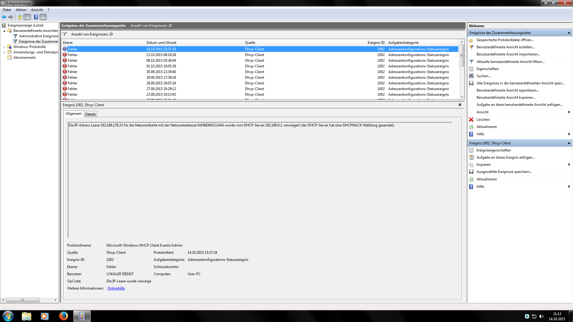The width and height of the screenshot is (573, 322).
Task: Open the Aktion menu
Action: click(21, 10)
